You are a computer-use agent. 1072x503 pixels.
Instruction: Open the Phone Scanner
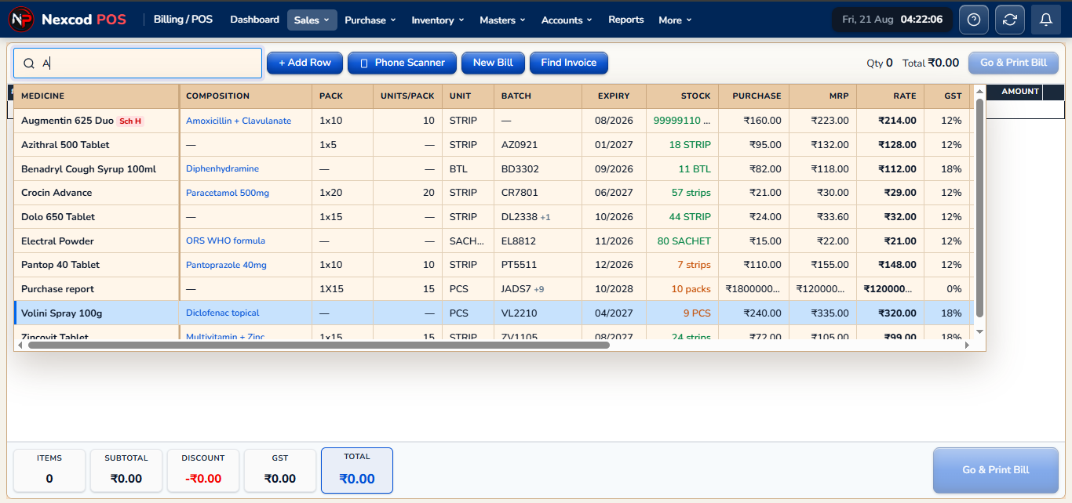pos(402,63)
